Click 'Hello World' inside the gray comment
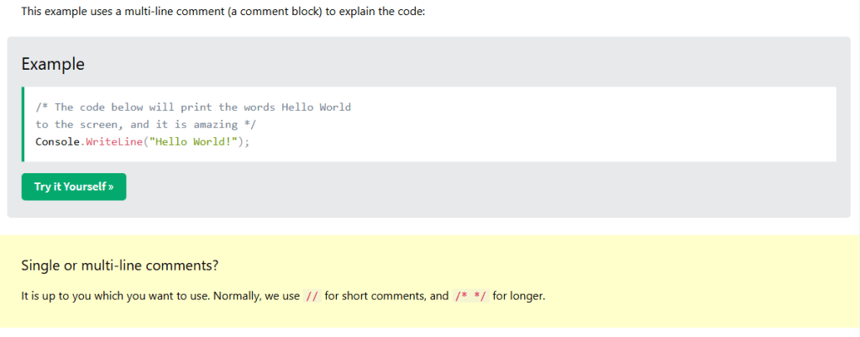Viewport: 860px width, 337px height. [316, 108]
